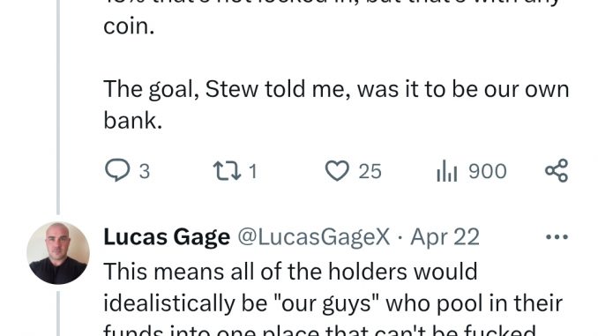
Task: Open the @LucasGageX handle link
Action: click(313, 237)
